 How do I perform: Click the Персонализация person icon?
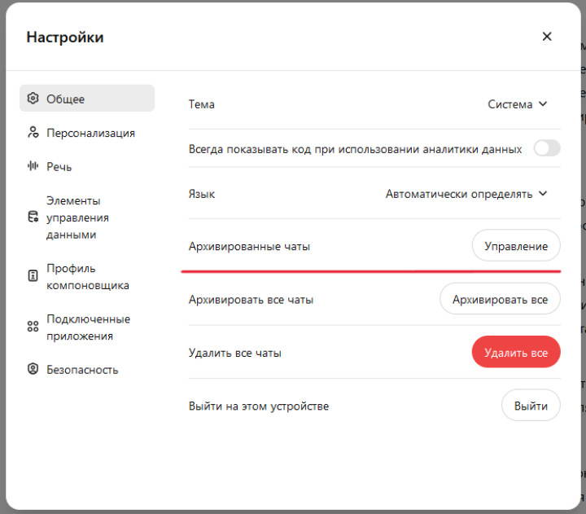(33, 133)
